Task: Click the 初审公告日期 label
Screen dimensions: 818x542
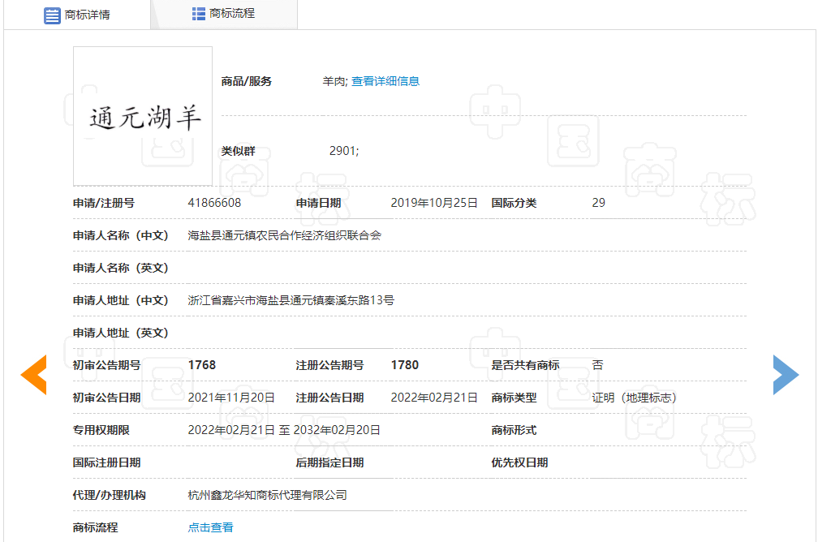Action: tap(106, 398)
